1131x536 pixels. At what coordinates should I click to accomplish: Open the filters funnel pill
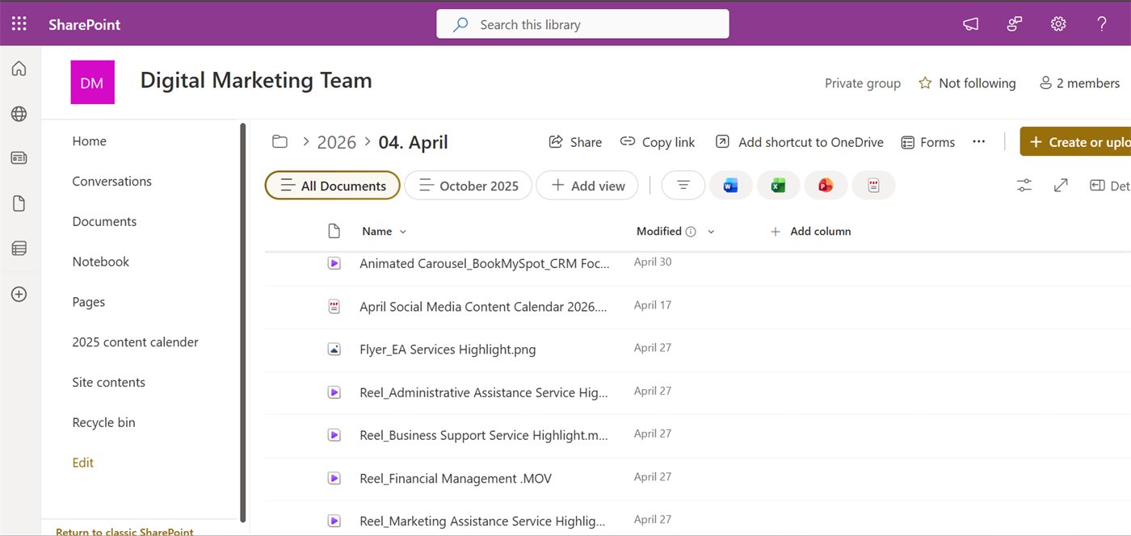[683, 186]
